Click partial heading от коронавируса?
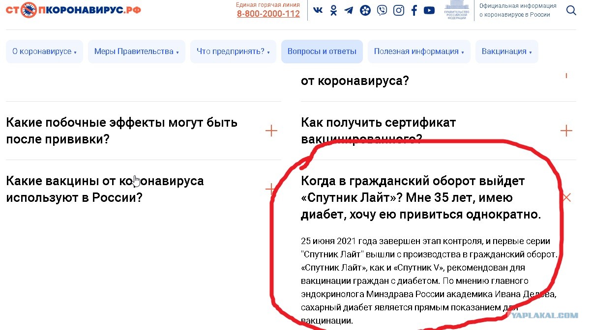Screen dimensions: 591x330 point(355,80)
